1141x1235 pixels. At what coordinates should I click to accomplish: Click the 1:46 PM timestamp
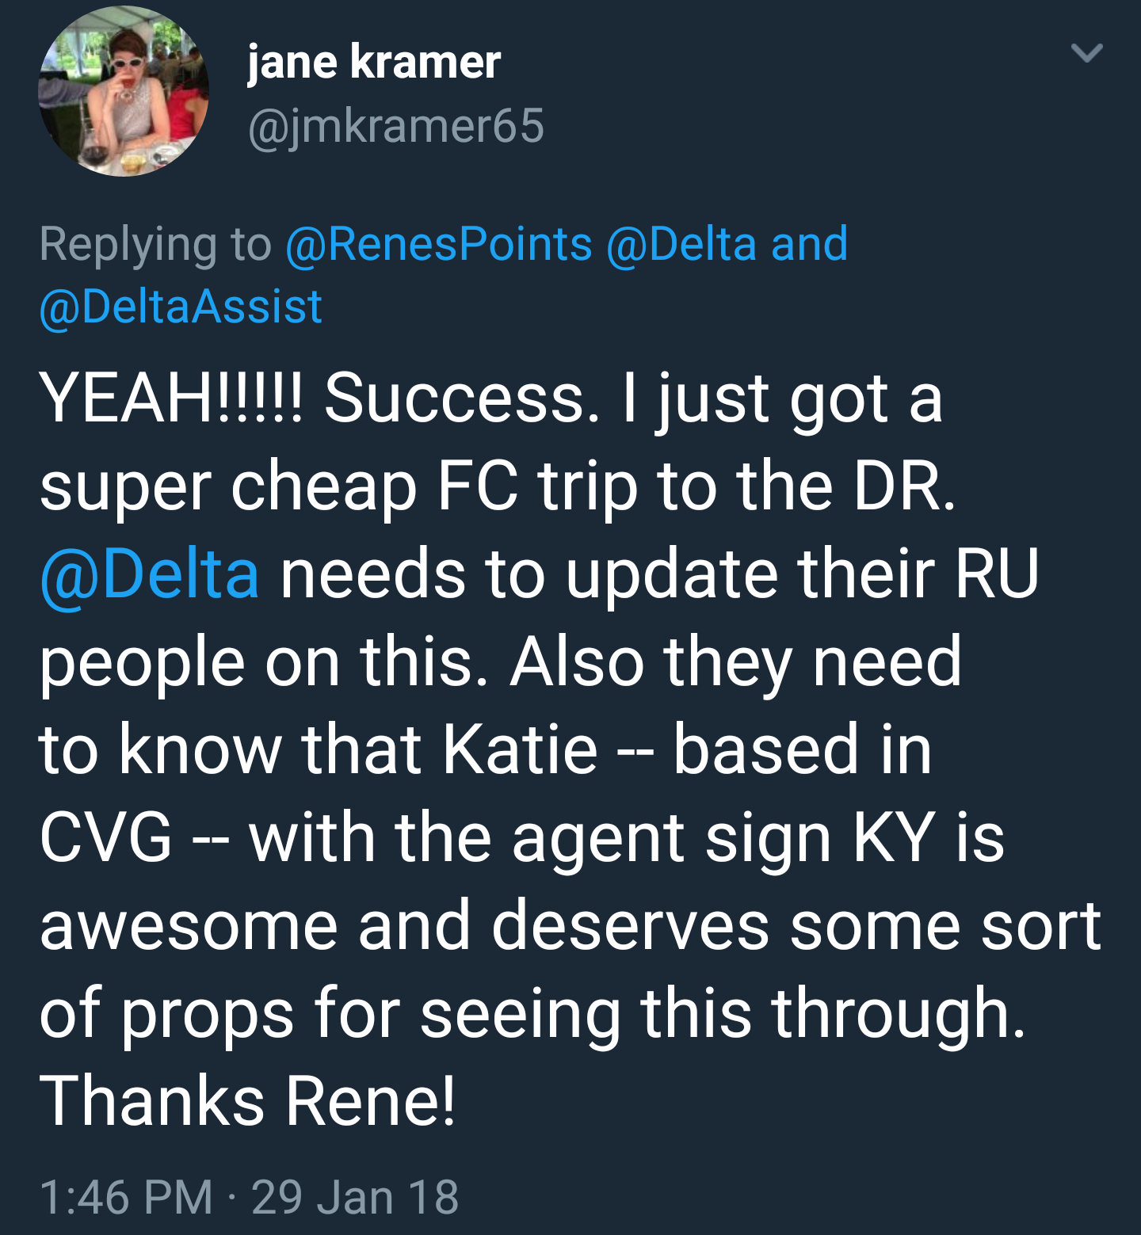pos(125,1196)
